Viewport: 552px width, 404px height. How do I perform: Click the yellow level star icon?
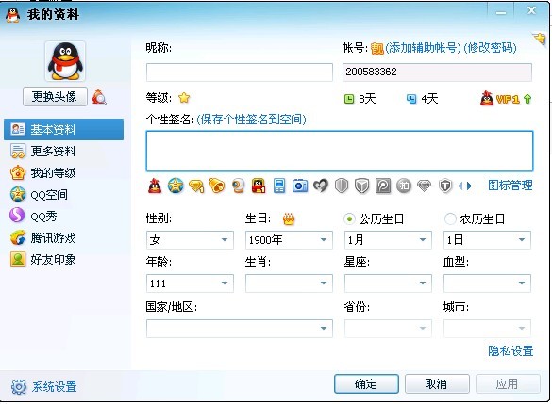184,98
